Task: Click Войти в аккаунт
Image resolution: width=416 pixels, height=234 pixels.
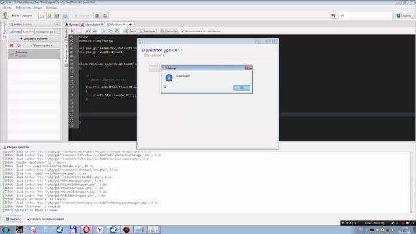Action: coord(21,16)
